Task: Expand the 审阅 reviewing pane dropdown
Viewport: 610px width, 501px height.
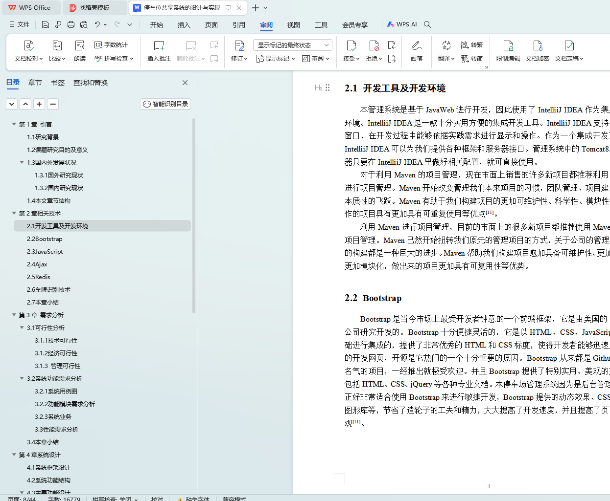Action: pos(315,59)
